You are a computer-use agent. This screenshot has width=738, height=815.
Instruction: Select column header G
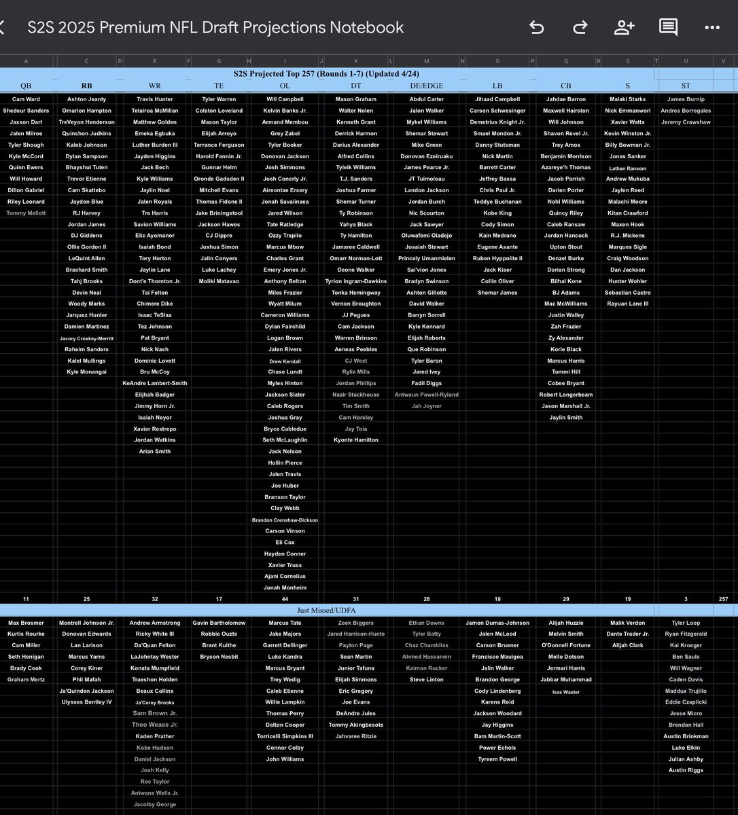pos(219,61)
